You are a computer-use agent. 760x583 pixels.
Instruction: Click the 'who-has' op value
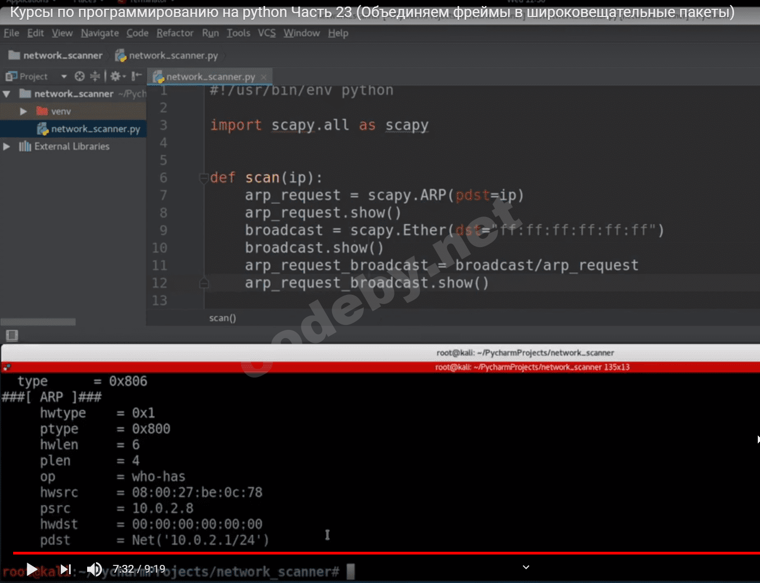tap(158, 477)
